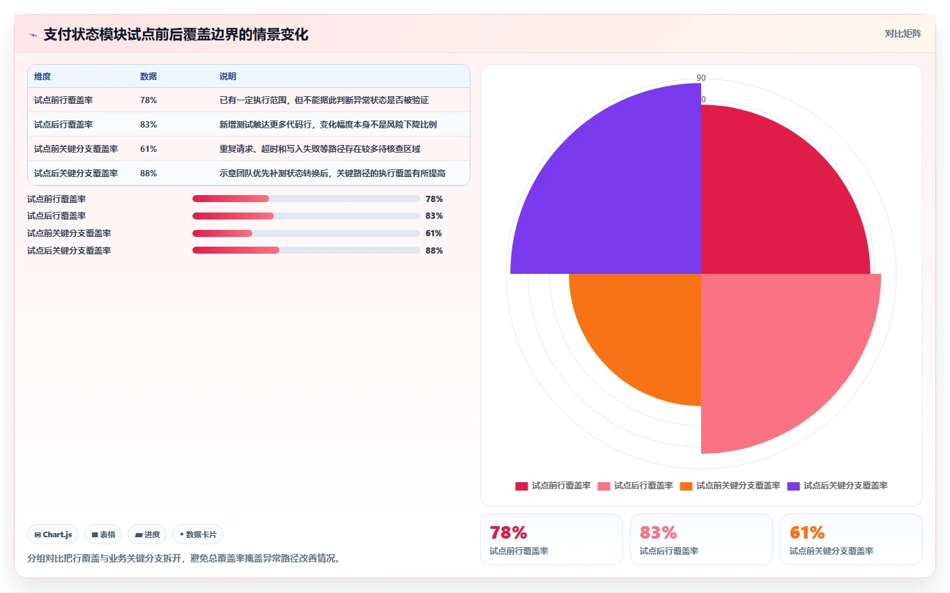This screenshot has width=950, height=593.
Task: Click the footer note starting 分组对比把行覆盖
Action: pyautogui.click(x=184, y=558)
